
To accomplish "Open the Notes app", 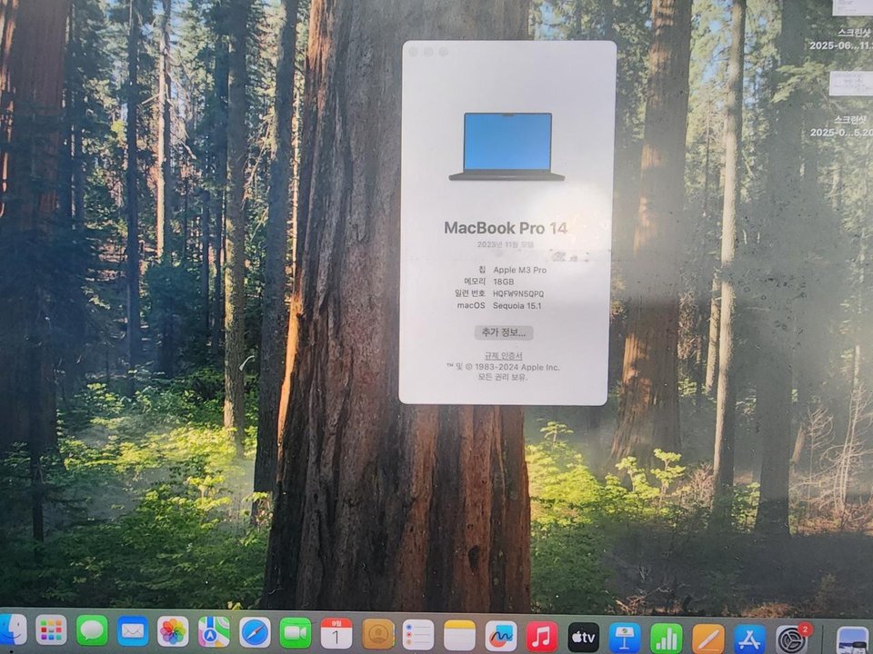I will [459, 635].
